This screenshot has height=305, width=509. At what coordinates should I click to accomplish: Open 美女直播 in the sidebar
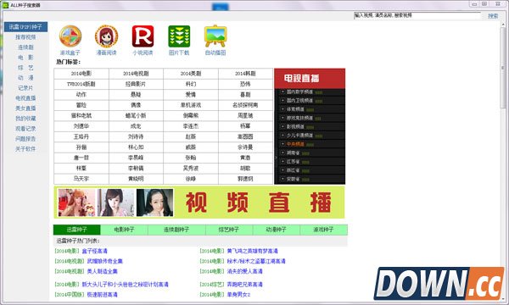25,108
